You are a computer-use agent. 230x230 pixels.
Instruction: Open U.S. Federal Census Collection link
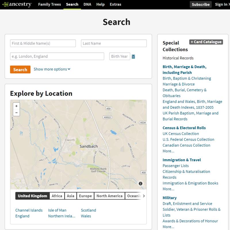(188, 139)
